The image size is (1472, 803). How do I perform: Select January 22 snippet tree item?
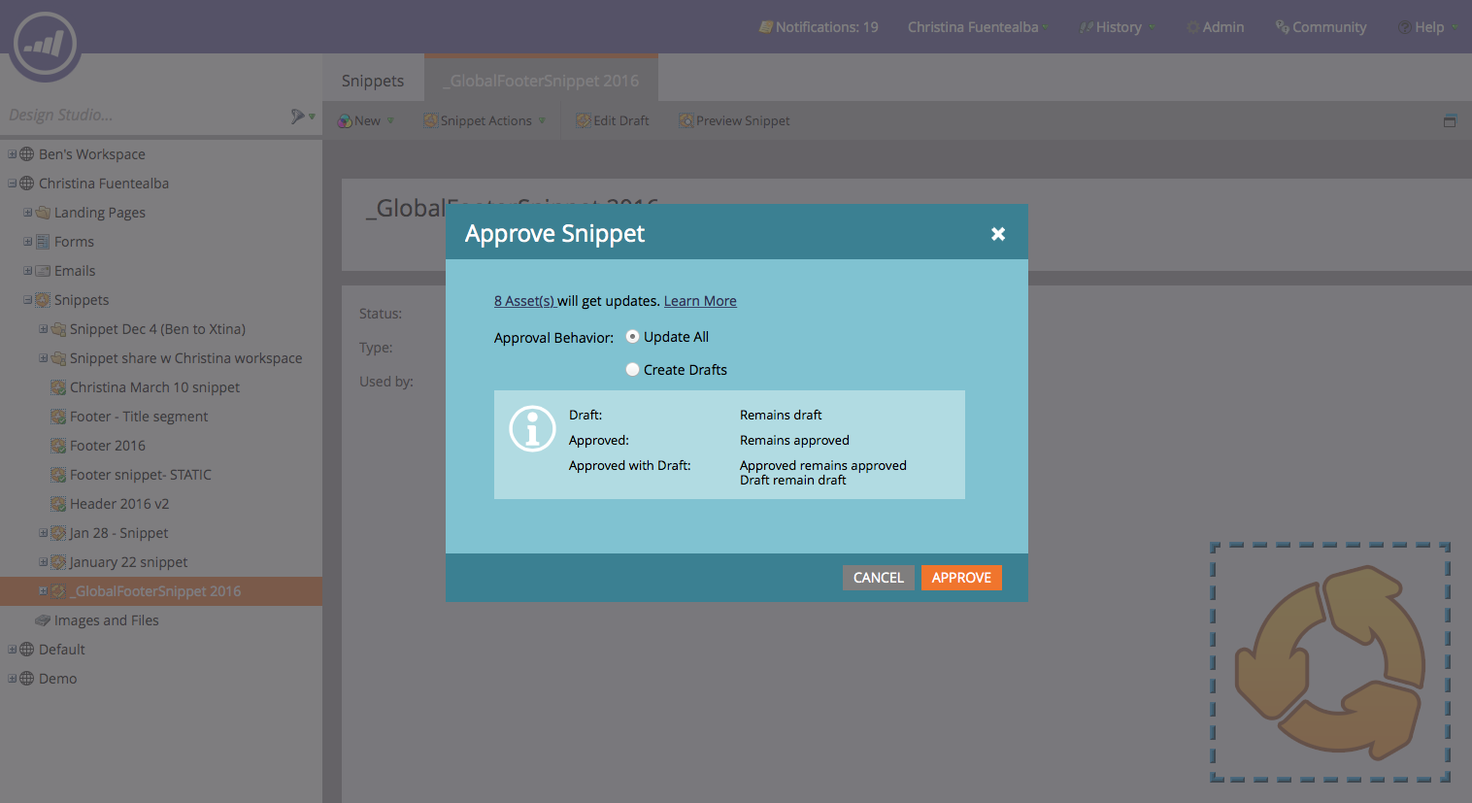(x=128, y=562)
